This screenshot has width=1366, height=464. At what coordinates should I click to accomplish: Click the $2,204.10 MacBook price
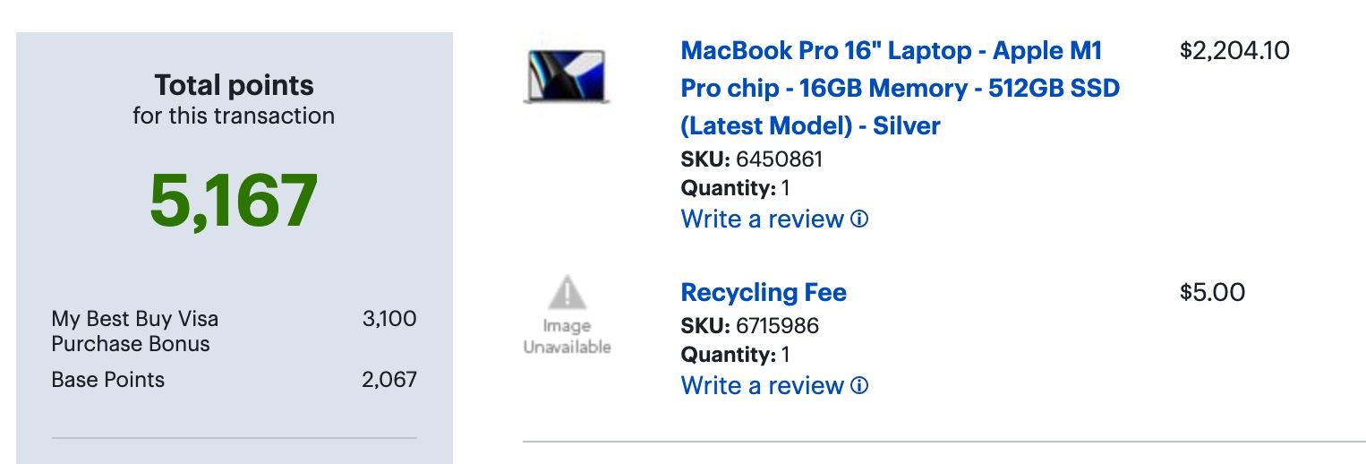click(x=1234, y=51)
